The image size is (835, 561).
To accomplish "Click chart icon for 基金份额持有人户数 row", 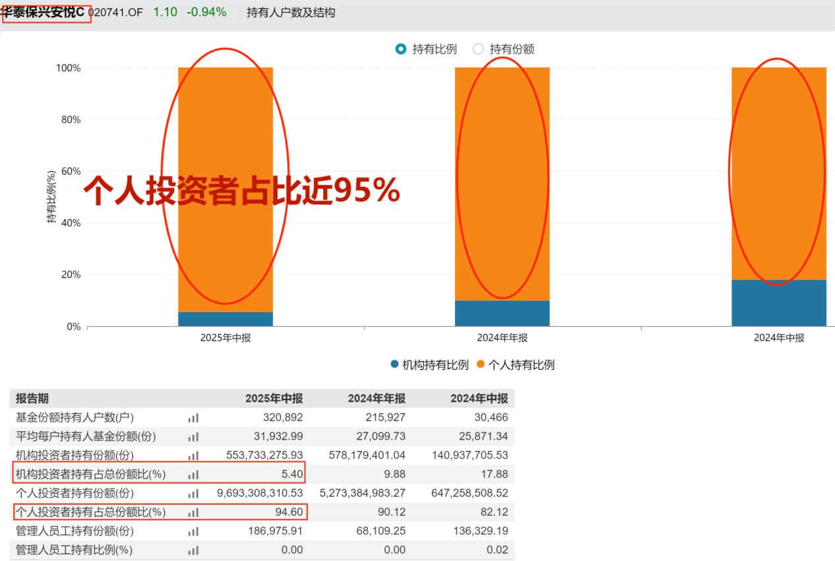I will (193, 418).
